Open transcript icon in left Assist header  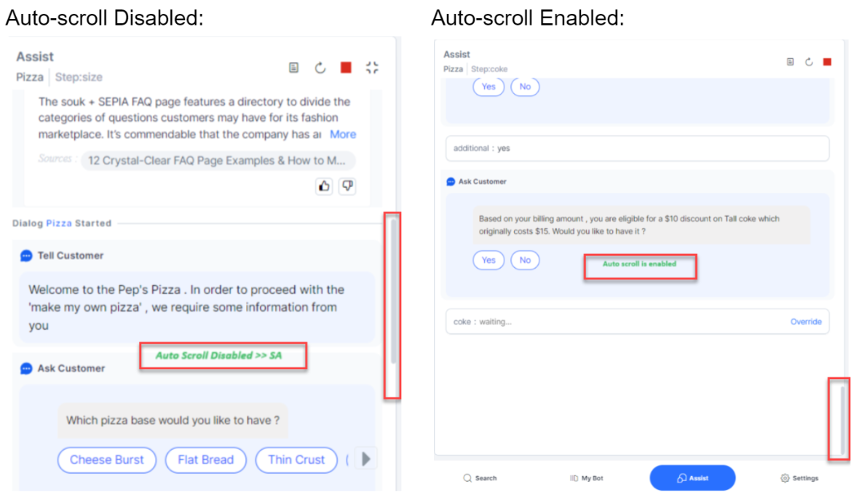(293, 68)
